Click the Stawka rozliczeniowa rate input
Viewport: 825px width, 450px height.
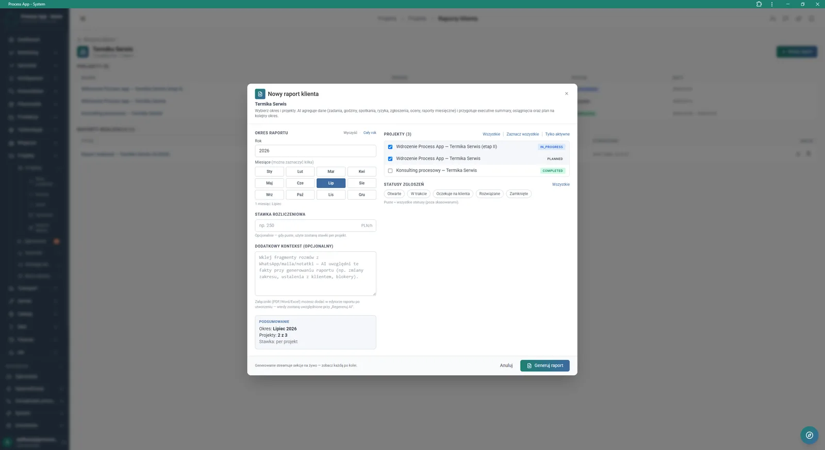pos(316,226)
